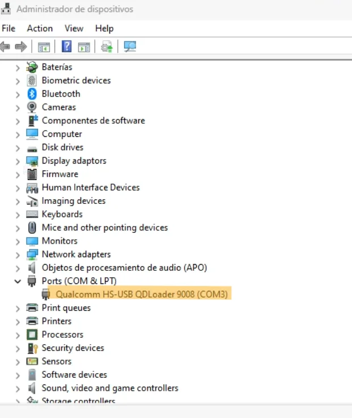This screenshot has height=418, width=352.
Task: Expand the Bluetooth node arrow
Action: tap(18, 94)
